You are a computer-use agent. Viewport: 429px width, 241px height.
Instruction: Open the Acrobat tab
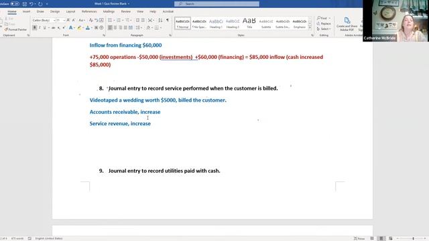[168, 11]
